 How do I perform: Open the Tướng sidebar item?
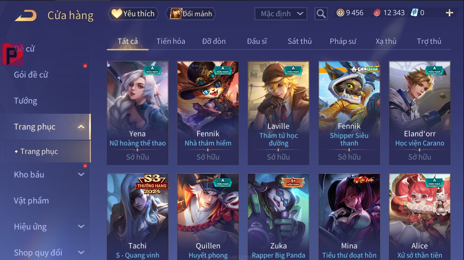[x=26, y=101]
